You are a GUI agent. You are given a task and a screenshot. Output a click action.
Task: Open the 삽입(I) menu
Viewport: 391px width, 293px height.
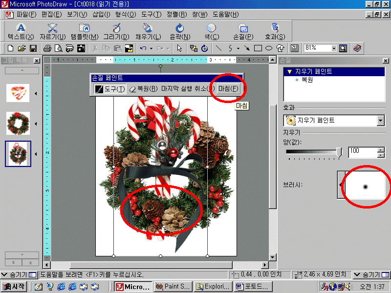(101, 15)
